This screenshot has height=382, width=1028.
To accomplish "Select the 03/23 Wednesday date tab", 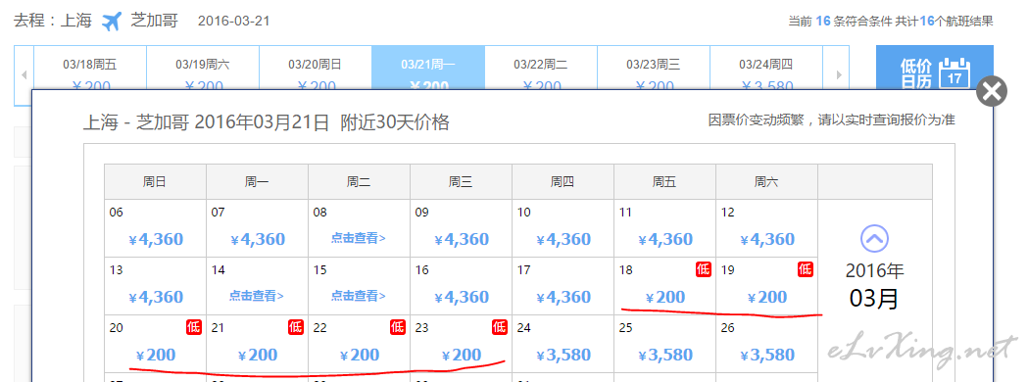I will coord(654,68).
